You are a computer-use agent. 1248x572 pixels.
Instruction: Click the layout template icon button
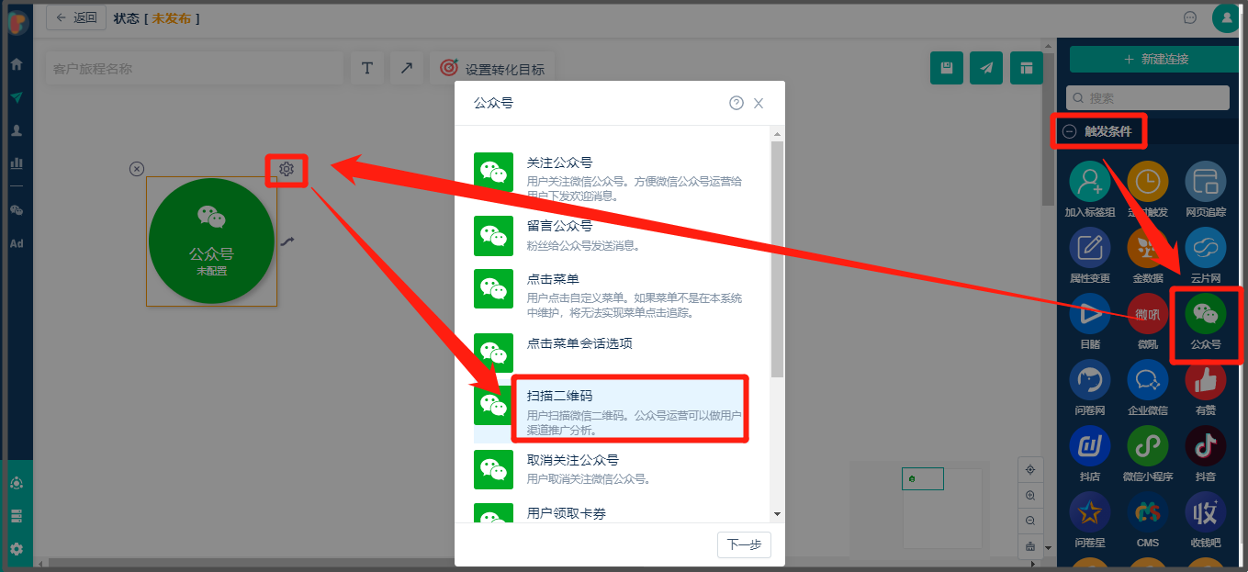pyautogui.click(x=1027, y=68)
